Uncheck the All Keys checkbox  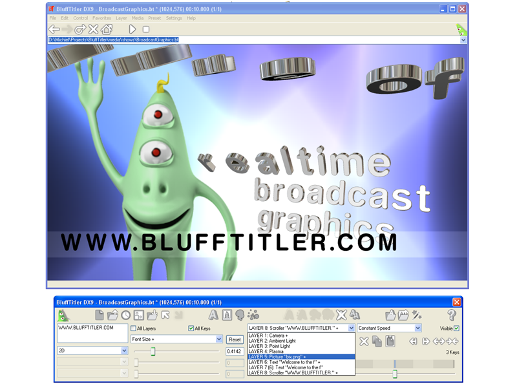tap(191, 329)
